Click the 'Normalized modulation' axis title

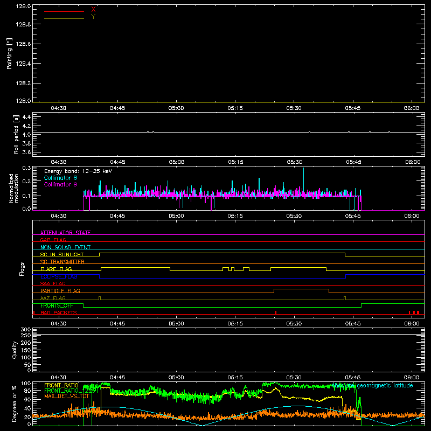coord(13,188)
